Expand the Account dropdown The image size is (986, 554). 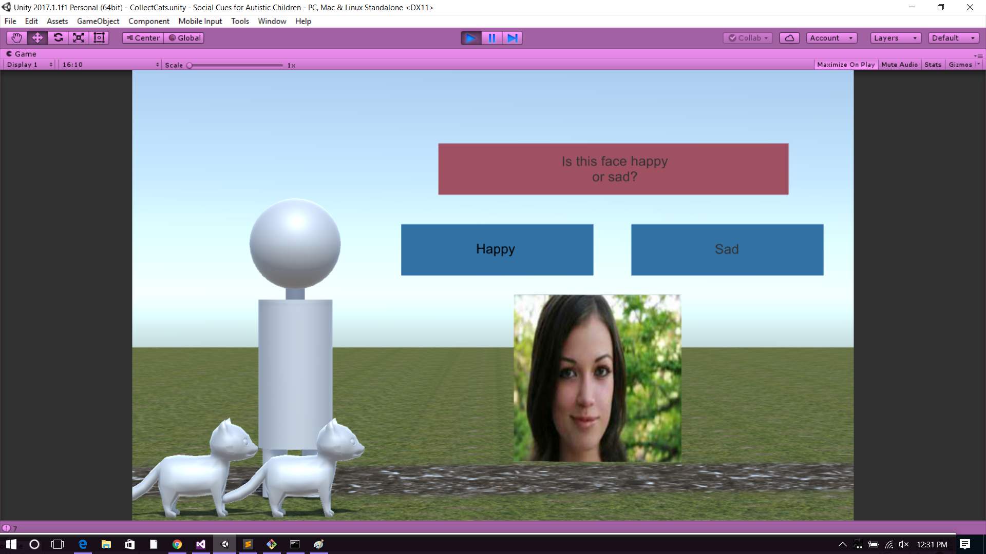pyautogui.click(x=831, y=38)
